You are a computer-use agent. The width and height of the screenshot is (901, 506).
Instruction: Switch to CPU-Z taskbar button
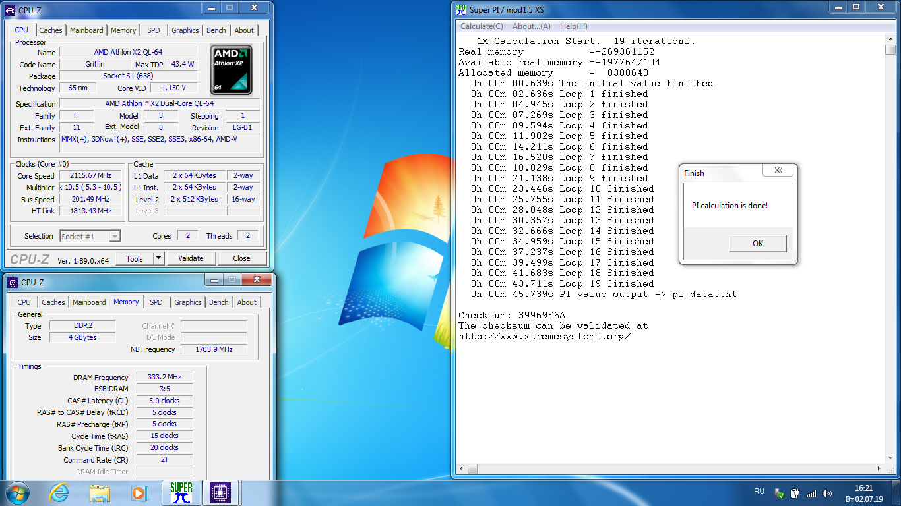point(221,493)
